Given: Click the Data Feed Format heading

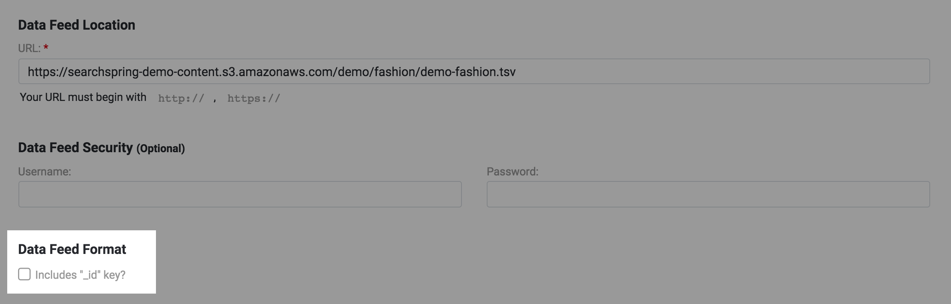Looking at the screenshot, I should click(72, 250).
